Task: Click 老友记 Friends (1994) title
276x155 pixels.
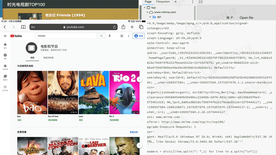Action: tap(65, 15)
